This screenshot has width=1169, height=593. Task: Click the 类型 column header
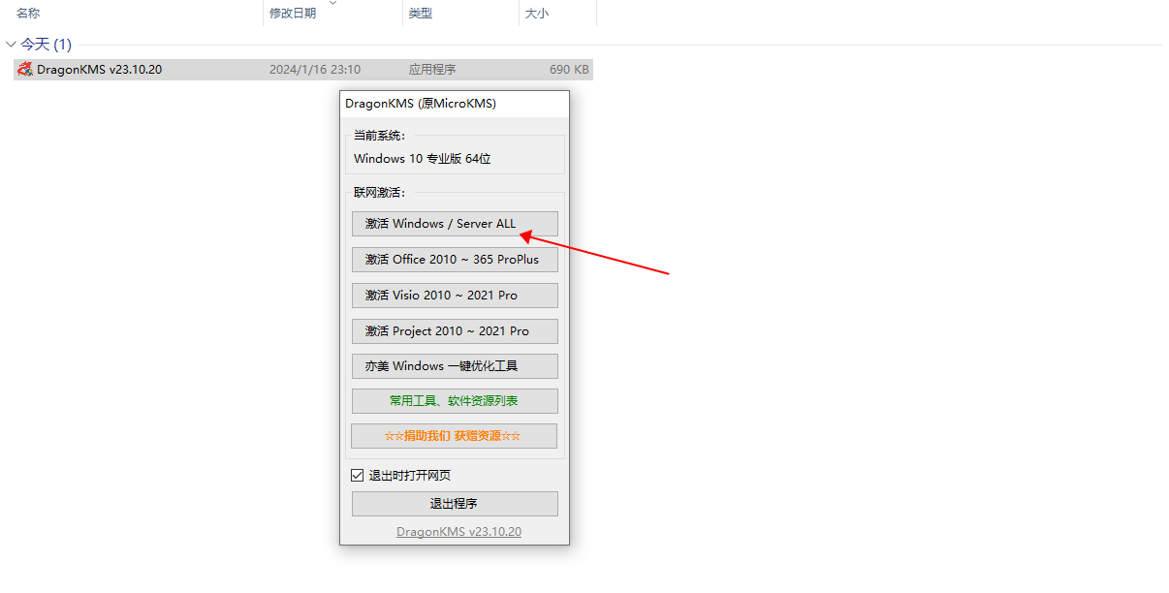pyautogui.click(x=420, y=14)
